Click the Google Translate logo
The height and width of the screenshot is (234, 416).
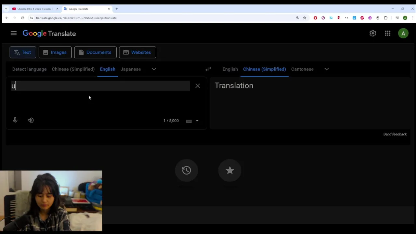(49, 33)
